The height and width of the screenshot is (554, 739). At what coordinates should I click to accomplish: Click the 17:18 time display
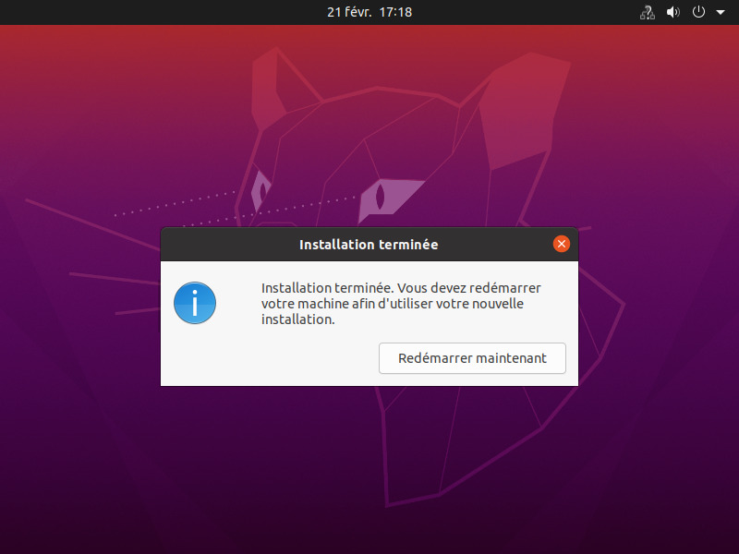395,12
